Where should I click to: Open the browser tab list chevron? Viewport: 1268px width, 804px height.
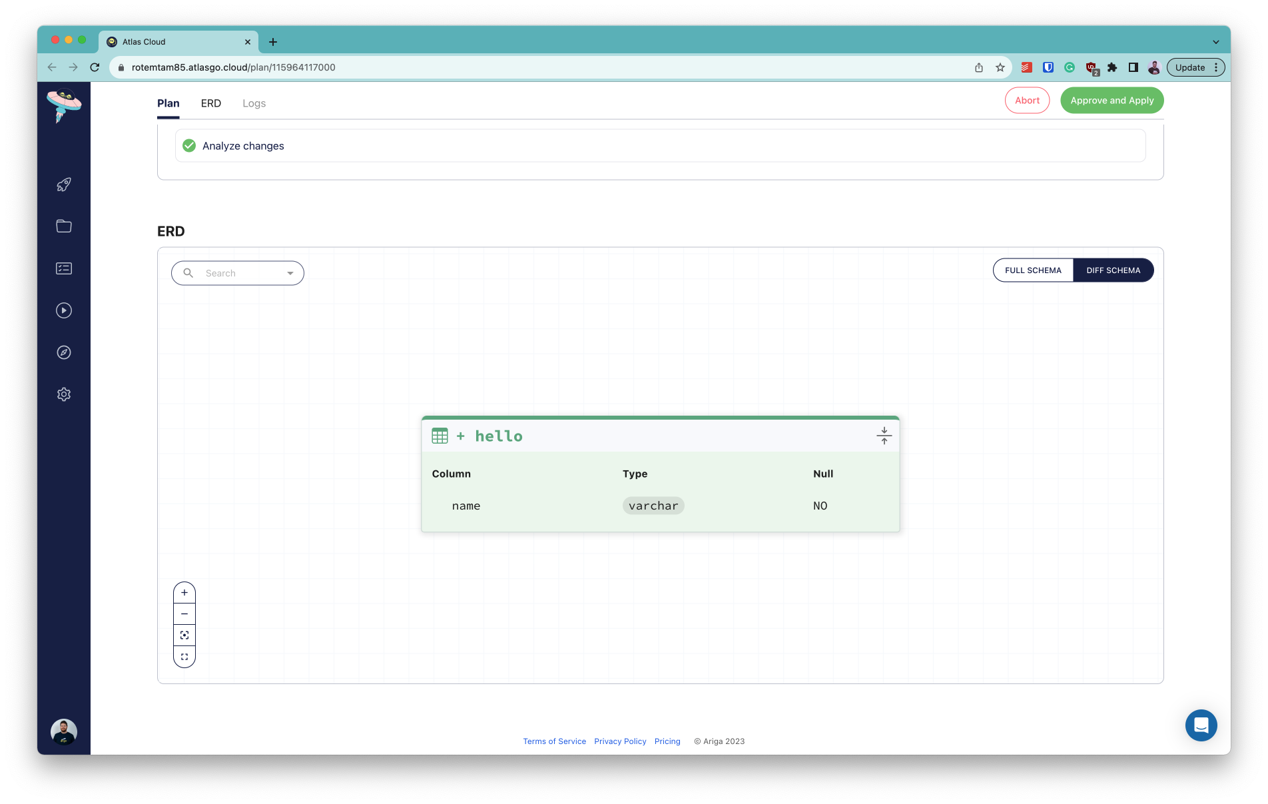1217,41
